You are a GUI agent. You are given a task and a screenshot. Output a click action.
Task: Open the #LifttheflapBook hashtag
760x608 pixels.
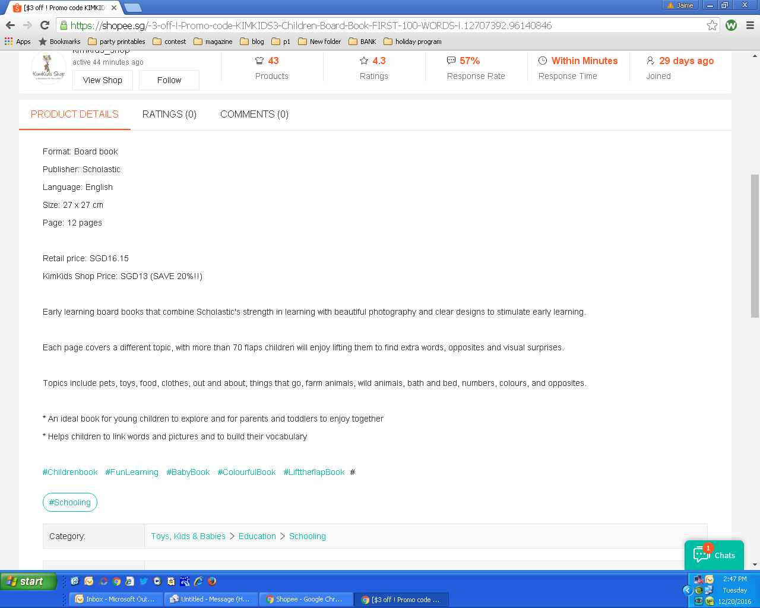(314, 472)
